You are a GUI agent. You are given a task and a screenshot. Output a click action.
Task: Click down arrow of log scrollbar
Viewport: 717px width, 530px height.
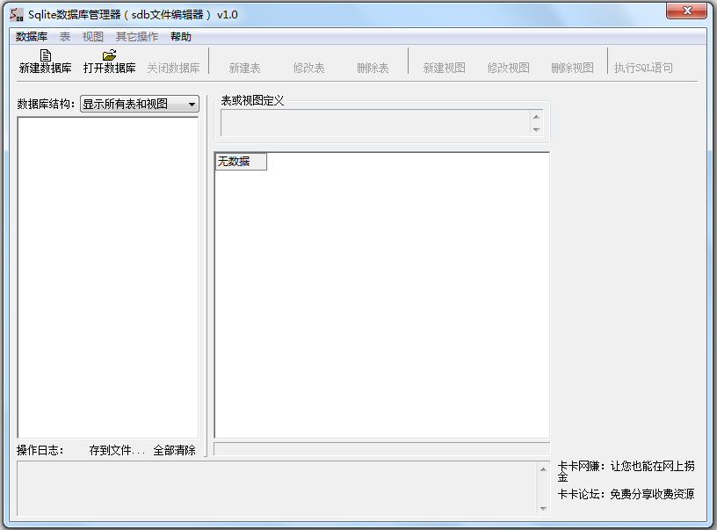pos(543,509)
